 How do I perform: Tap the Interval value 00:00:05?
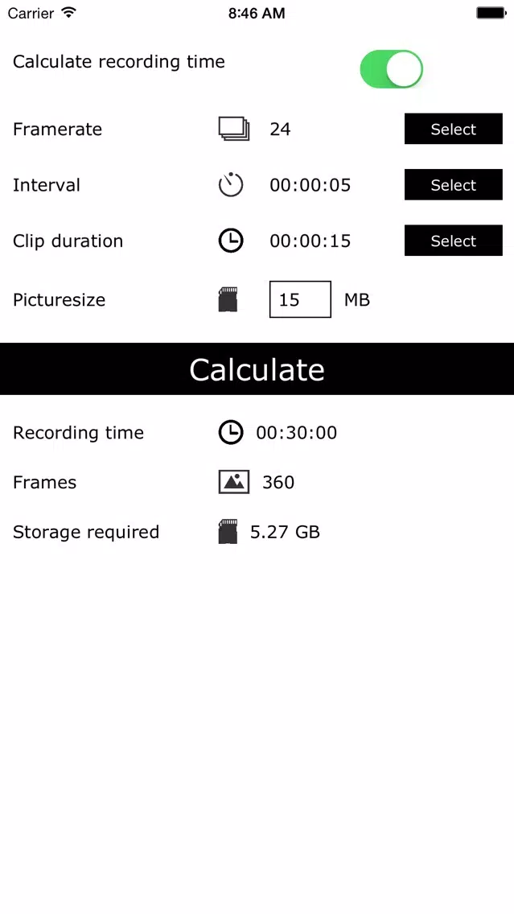click(x=310, y=185)
